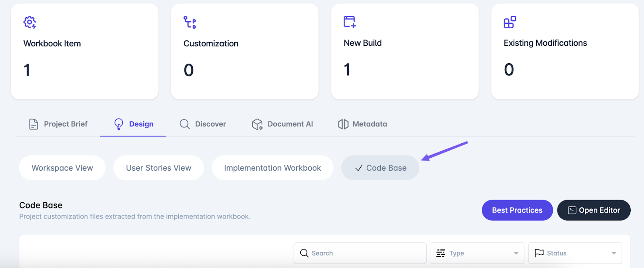This screenshot has height=268, width=644.
Task: Open the Document AI tab
Action: coord(283,124)
